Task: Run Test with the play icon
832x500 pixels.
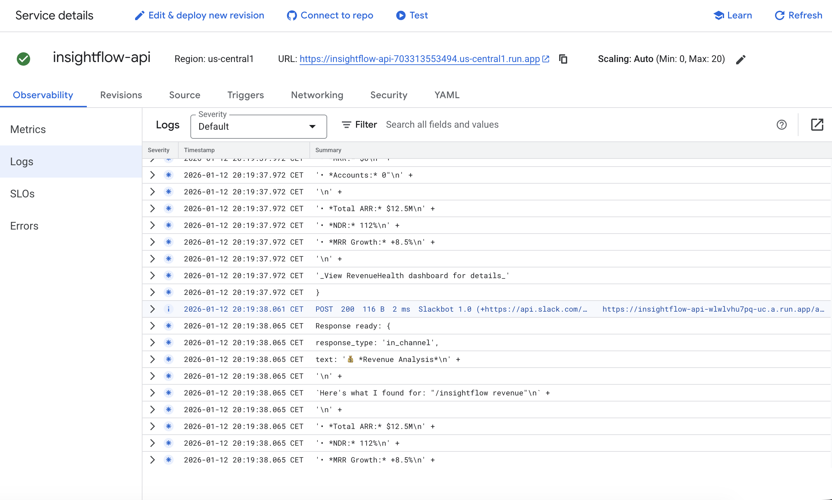Action: (401, 15)
